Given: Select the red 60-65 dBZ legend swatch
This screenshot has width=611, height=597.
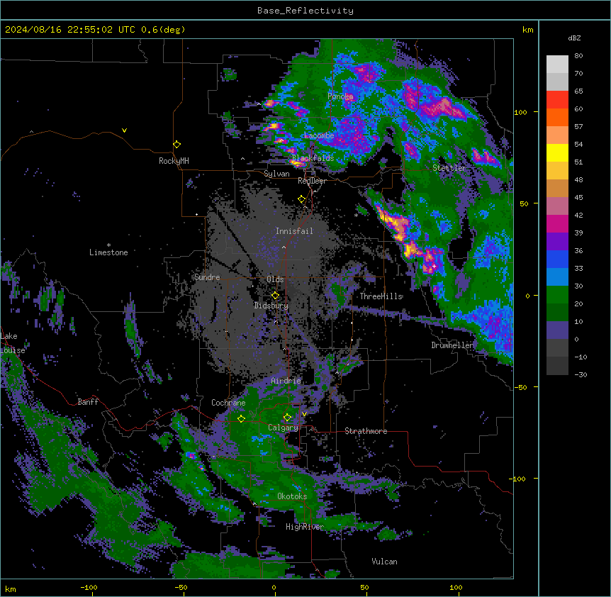Looking at the screenshot, I should [557, 100].
